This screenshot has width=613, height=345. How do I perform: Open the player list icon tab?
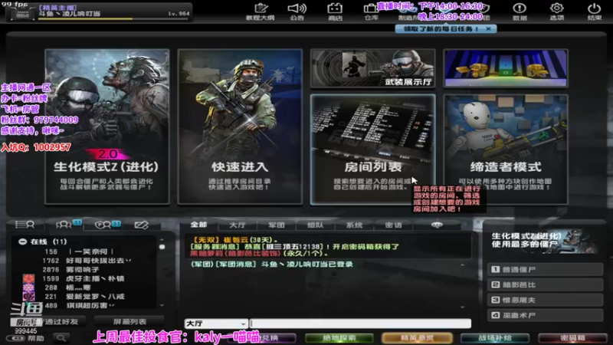[25, 225]
